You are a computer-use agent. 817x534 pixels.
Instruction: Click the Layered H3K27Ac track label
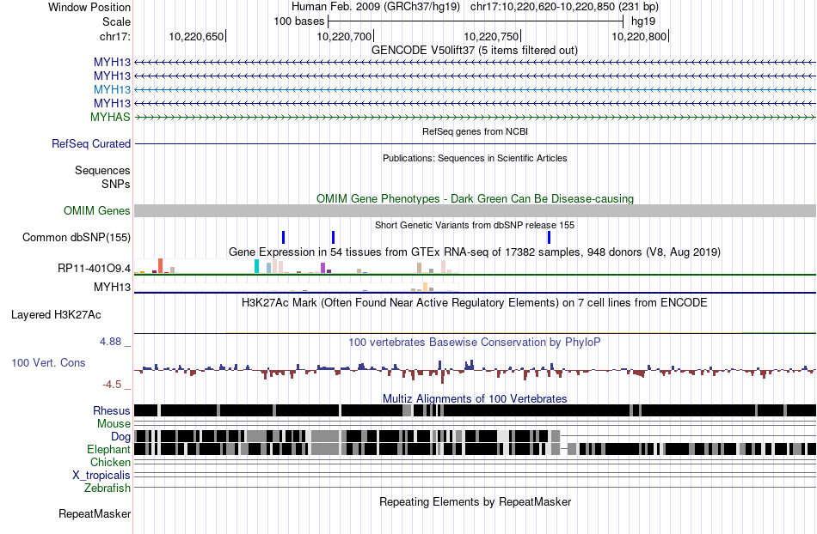tap(56, 314)
